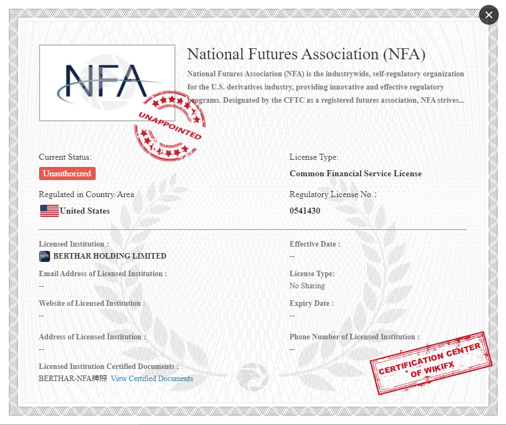Click the National Futures Association (NFA) heading
Viewport: 506px width, 425px height.
[306, 54]
